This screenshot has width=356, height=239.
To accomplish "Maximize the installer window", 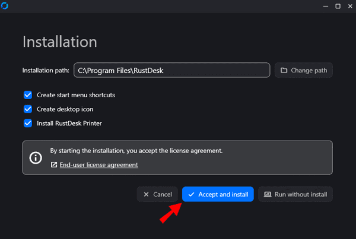I will (x=338, y=6).
